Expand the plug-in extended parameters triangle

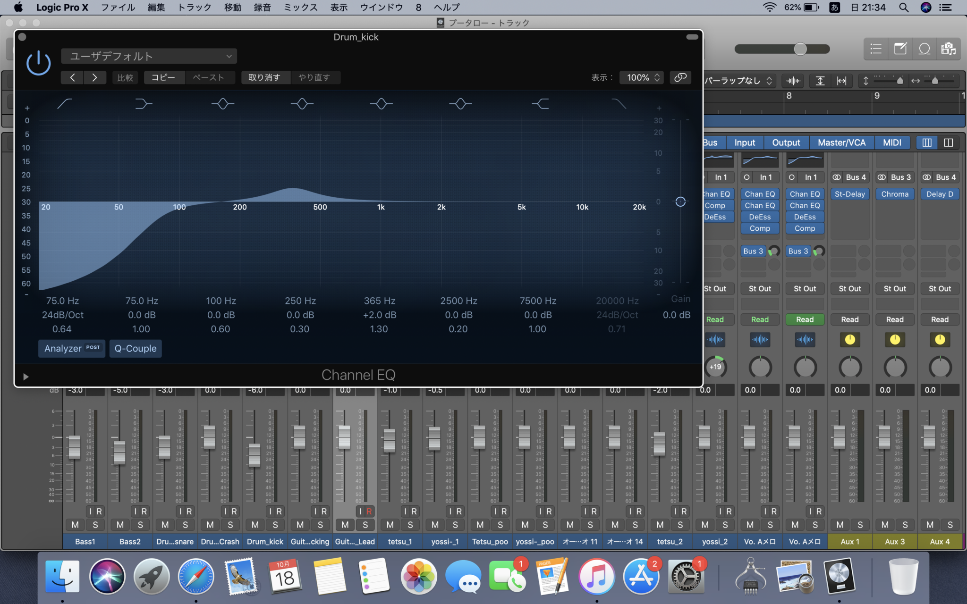click(x=26, y=377)
